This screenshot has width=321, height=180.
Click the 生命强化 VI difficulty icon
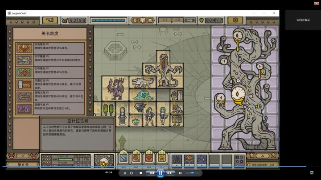point(25,72)
